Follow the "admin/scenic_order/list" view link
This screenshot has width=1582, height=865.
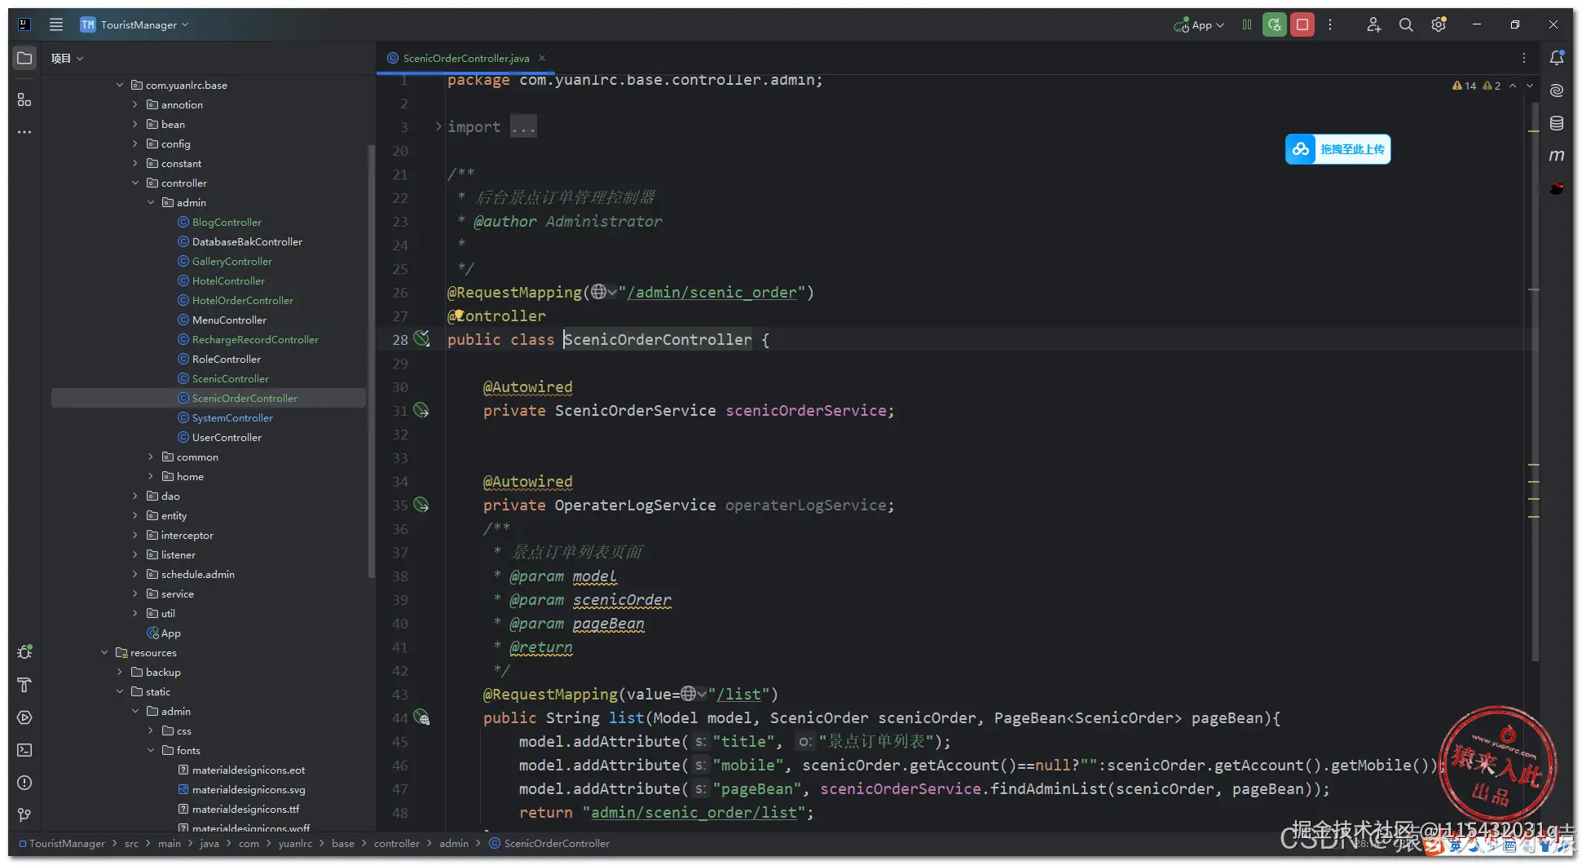[x=694, y=812]
